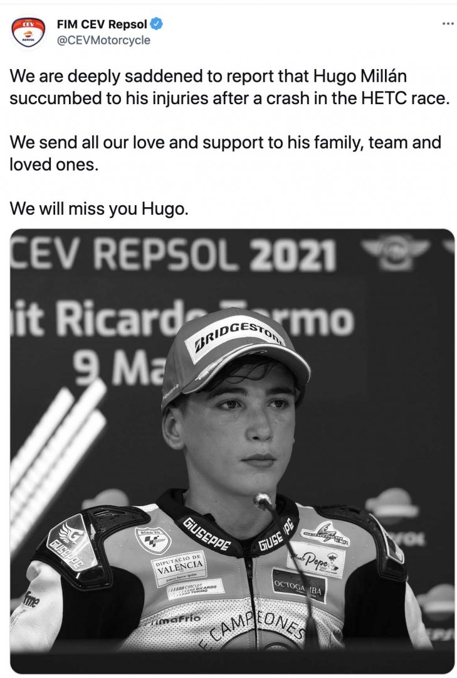Click the 'We send all our love' paragraph

tap(226, 153)
